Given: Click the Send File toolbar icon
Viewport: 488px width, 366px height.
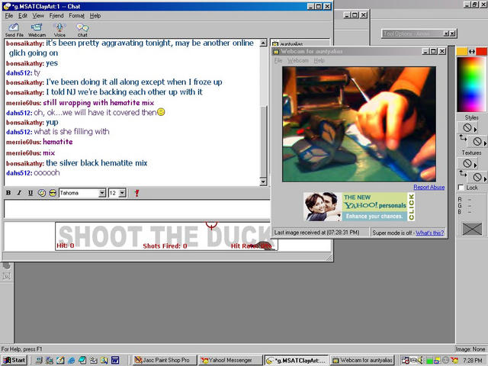Looking at the screenshot, I should (14, 30).
